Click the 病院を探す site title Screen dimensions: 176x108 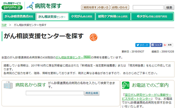pos(48,6)
